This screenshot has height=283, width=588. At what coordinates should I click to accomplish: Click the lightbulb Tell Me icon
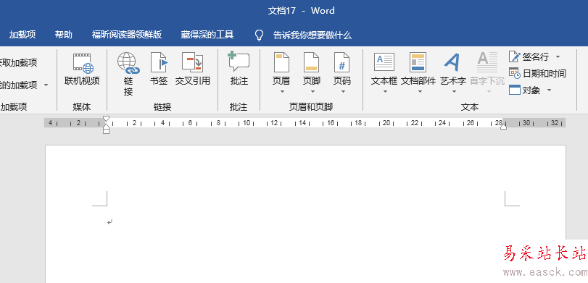(259, 35)
